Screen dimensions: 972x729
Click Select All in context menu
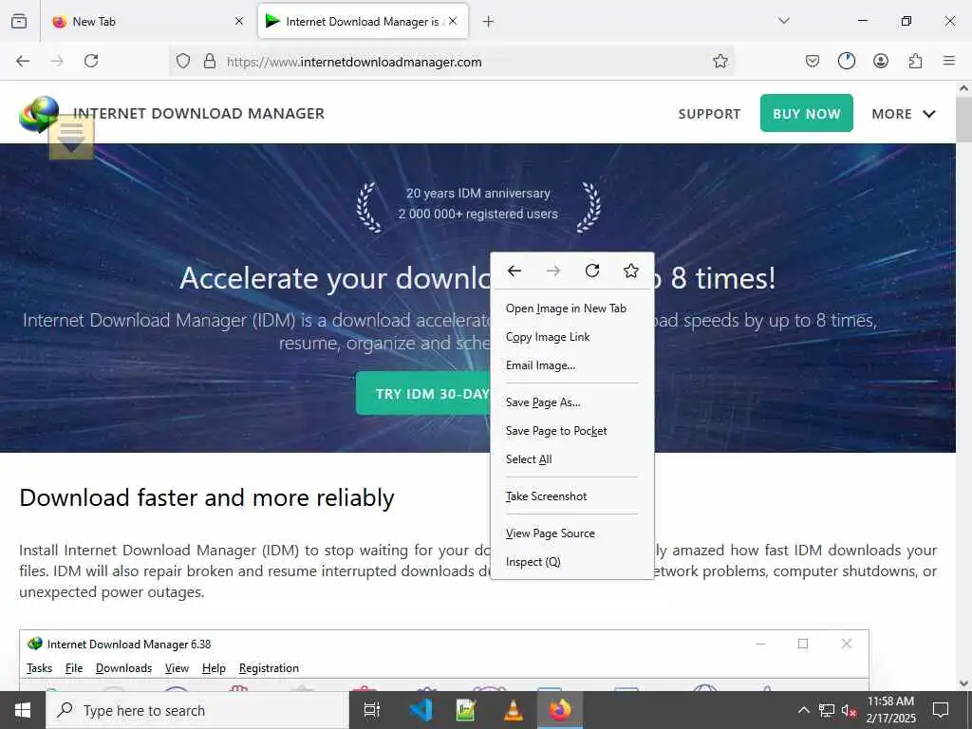(571, 459)
